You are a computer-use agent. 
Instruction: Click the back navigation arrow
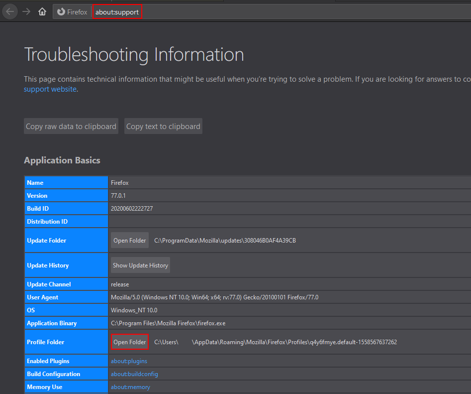[10, 12]
